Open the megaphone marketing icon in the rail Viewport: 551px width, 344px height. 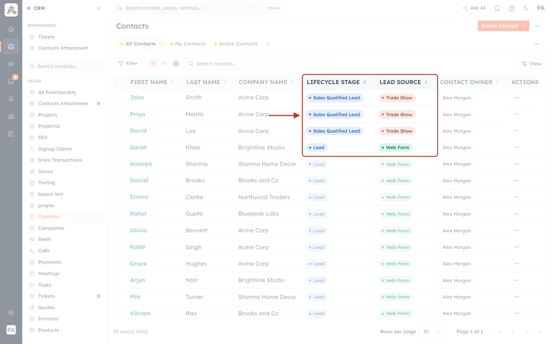coord(11,64)
